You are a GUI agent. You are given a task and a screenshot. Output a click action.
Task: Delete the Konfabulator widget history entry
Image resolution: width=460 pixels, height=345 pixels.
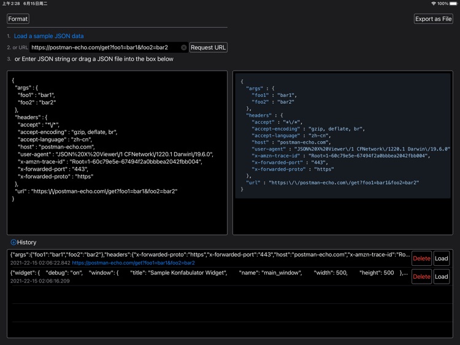(x=421, y=277)
